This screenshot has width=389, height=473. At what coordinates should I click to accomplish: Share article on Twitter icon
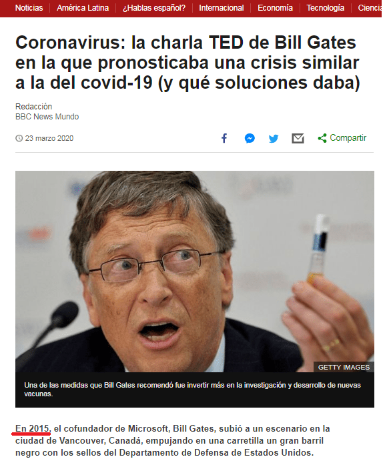point(274,139)
